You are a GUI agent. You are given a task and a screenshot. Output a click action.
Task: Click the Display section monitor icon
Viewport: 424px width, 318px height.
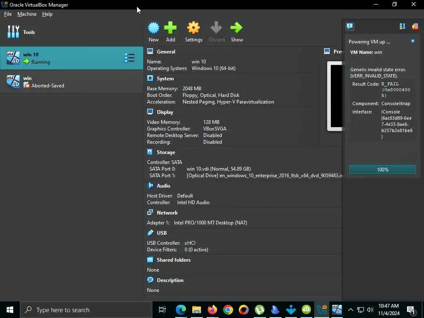150,112
